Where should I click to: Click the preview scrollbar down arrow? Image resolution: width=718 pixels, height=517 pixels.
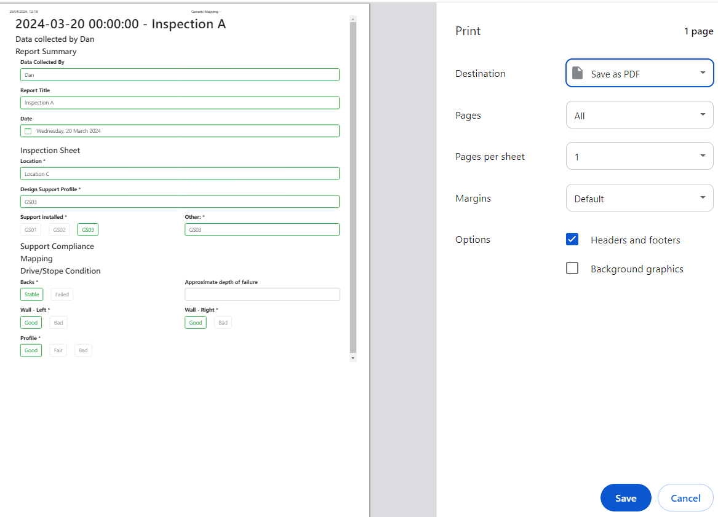353,357
